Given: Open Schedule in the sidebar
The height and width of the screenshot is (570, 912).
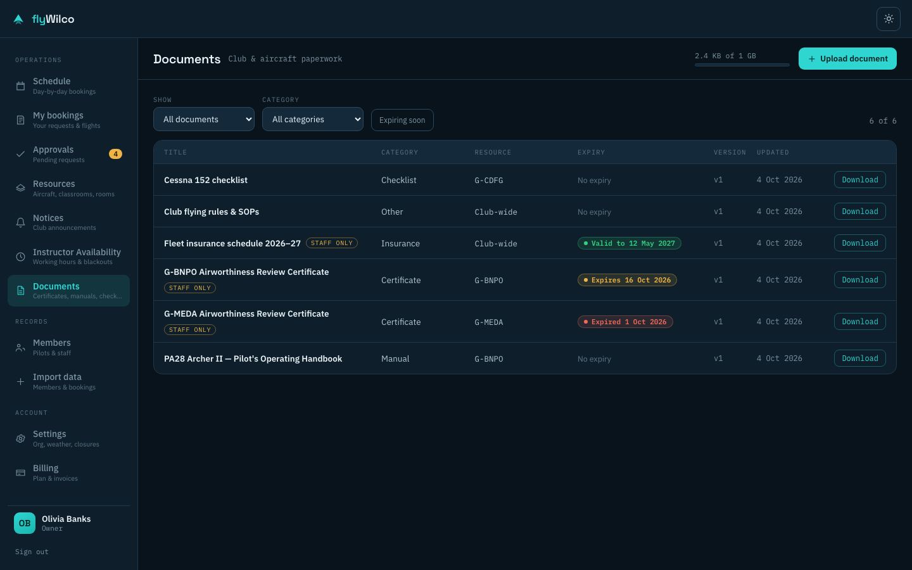Looking at the screenshot, I should coord(68,86).
